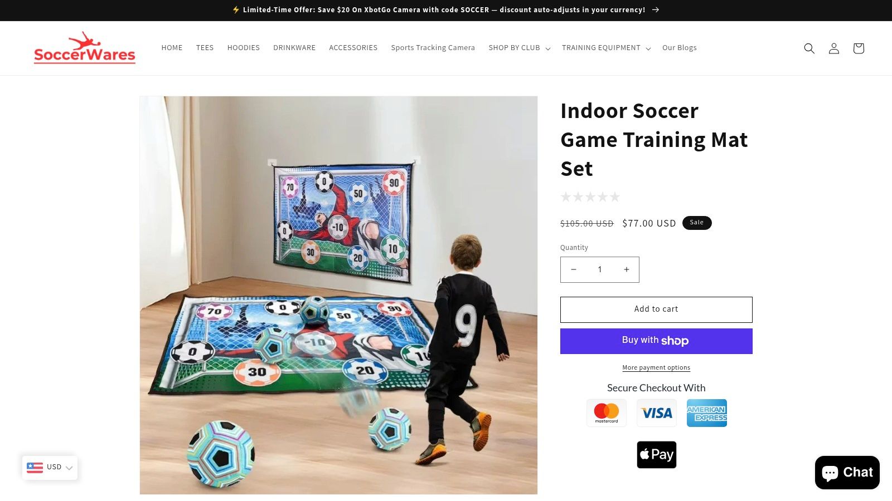Open the Sports Tracking Camera page
The width and height of the screenshot is (892, 501).
433,48
